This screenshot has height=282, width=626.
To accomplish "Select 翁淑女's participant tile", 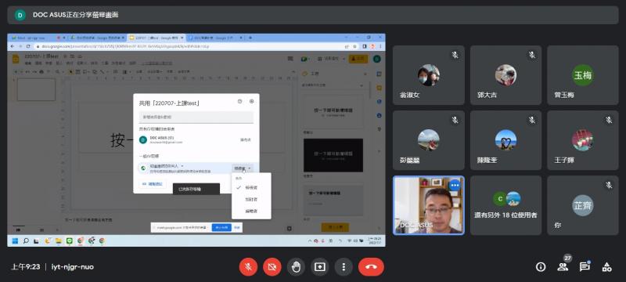I will (428, 75).
